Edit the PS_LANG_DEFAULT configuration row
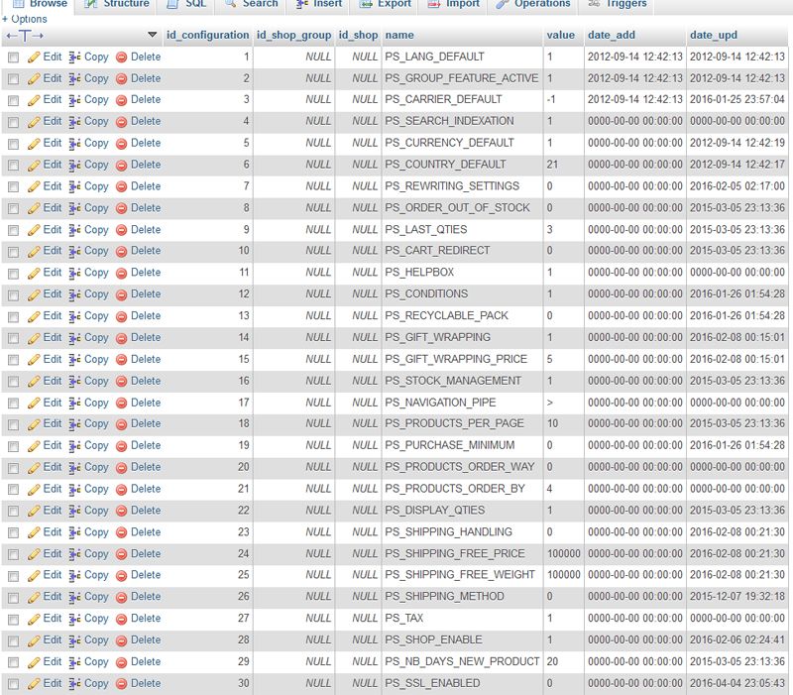This screenshot has height=695, width=793. click(x=52, y=57)
